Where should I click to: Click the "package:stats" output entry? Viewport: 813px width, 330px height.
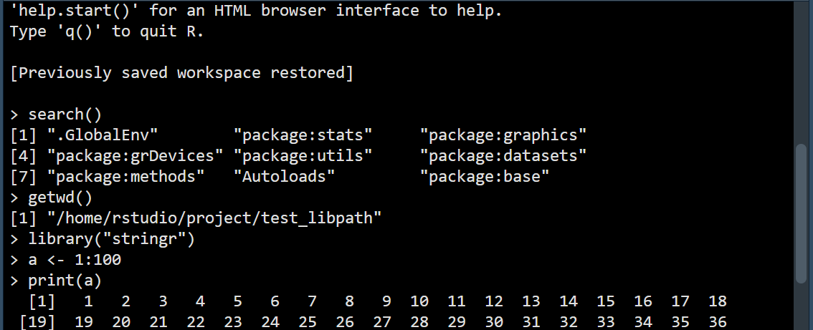pyautogui.click(x=303, y=135)
